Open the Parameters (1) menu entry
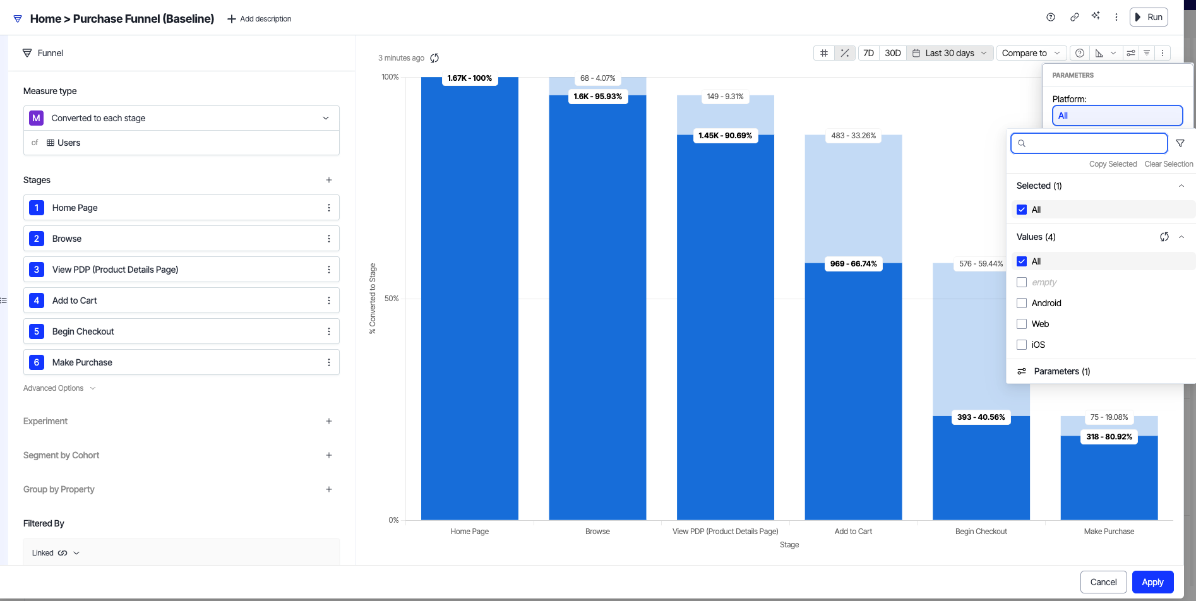 point(1061,371)
